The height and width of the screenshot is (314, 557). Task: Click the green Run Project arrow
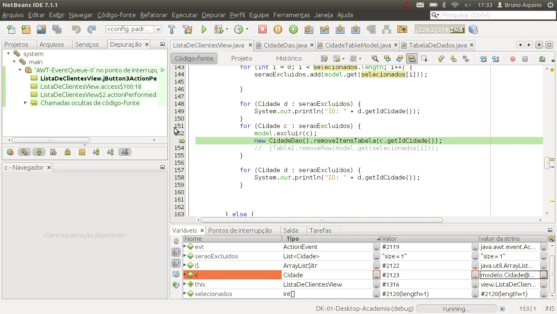(x=204, y=29)
